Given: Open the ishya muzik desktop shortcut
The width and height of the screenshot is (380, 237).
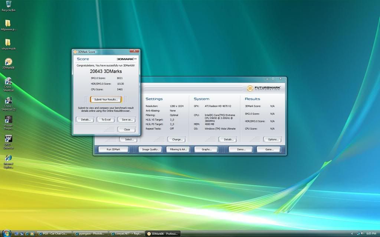Looking at the screenshot, I should [8, 42].
